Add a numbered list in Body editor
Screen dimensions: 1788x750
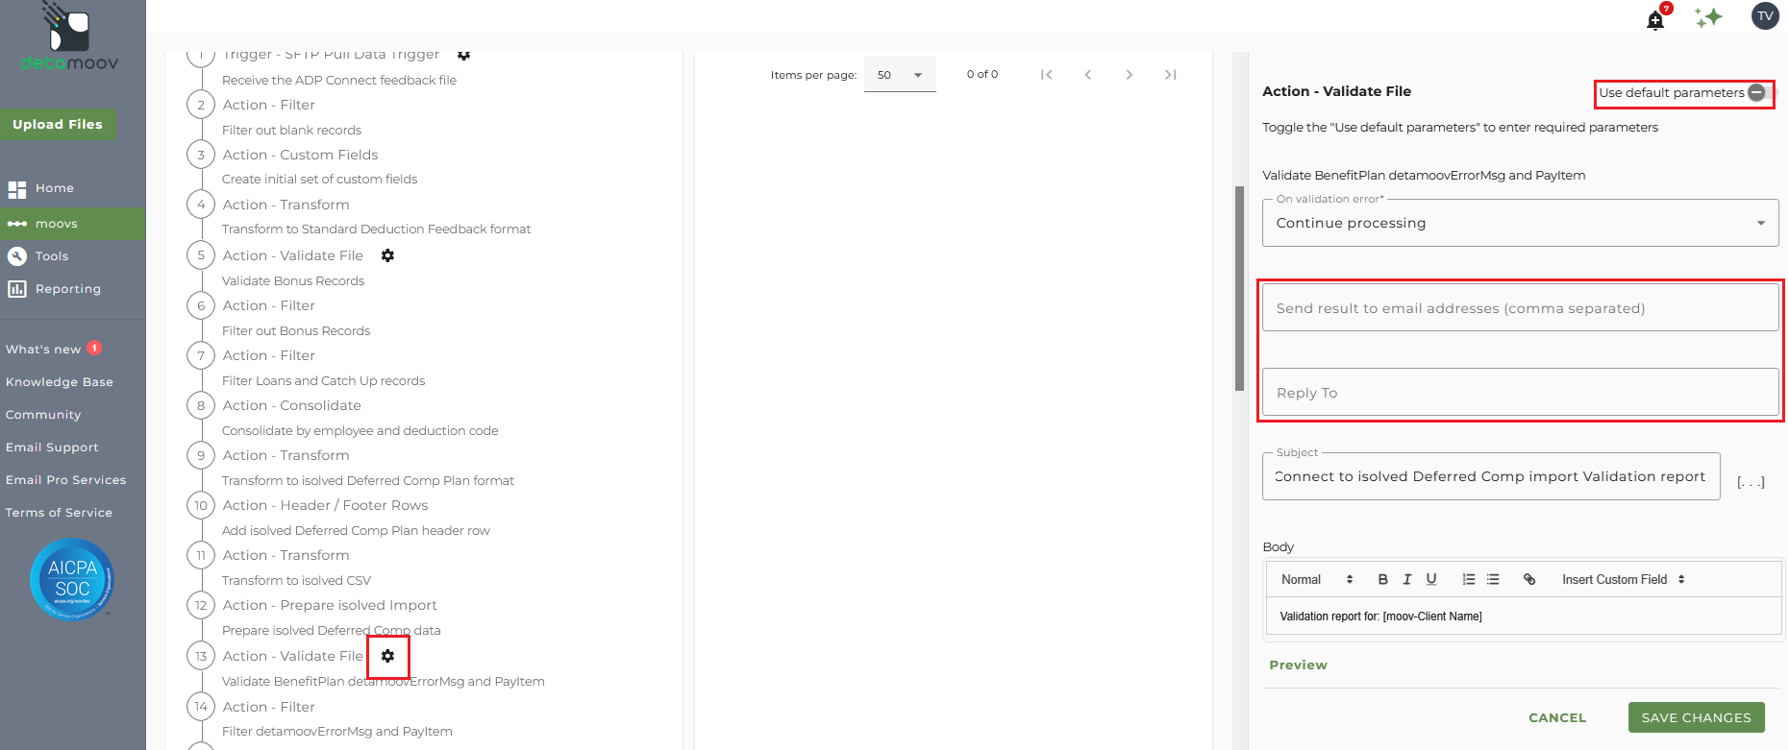pos(1469,579)
